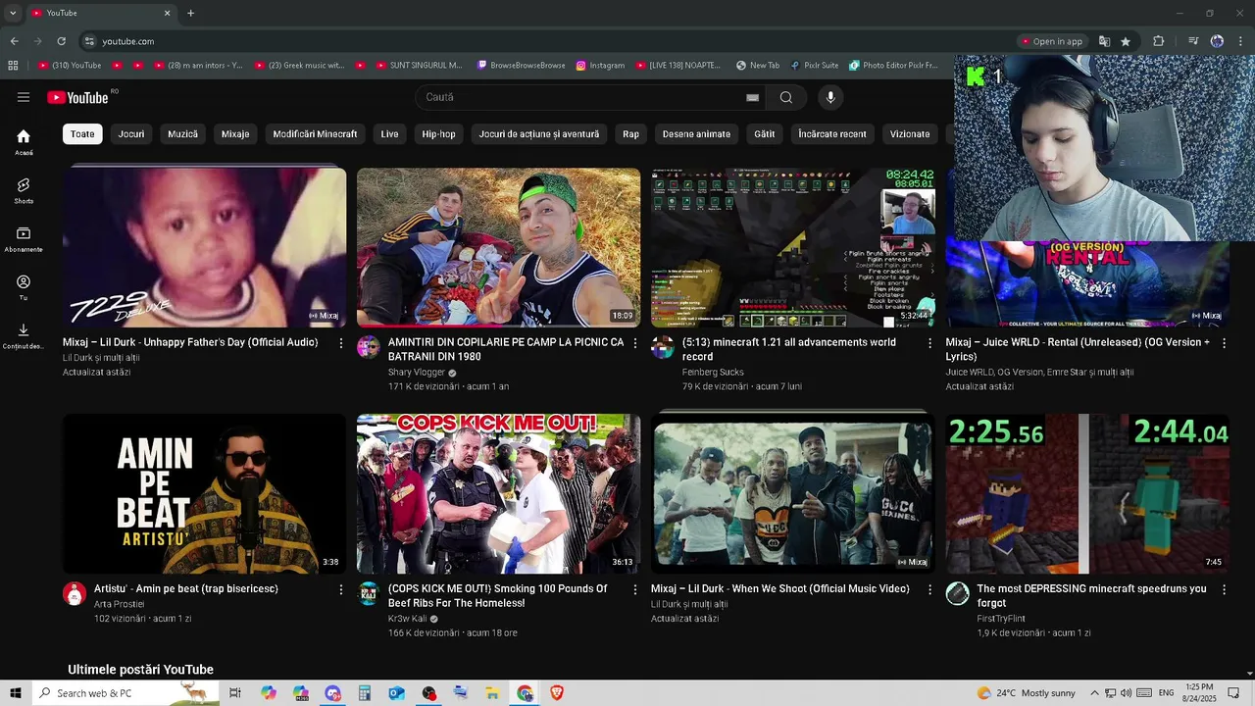This screenshot has width=1255, height=706.
Task: Open the Tu (You) sidebar page
Action: click(24, 287)
